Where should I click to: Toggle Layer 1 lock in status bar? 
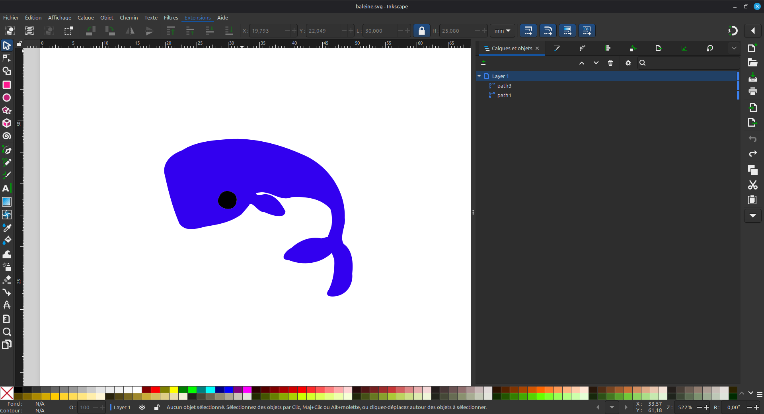(x=157, y=407)
